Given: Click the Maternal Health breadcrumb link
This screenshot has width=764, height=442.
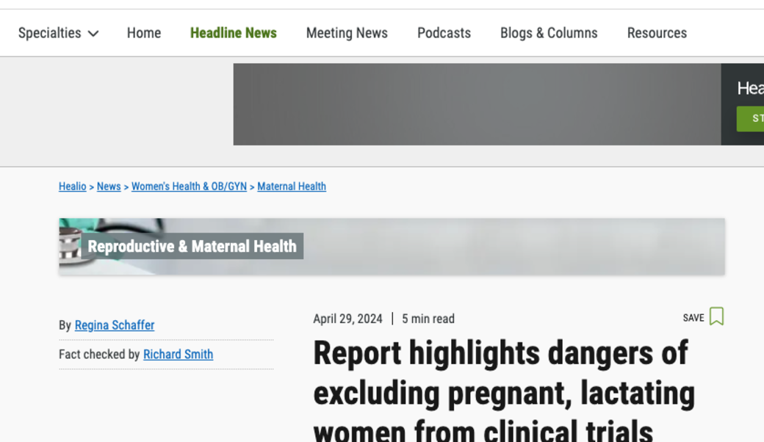Looking at the screenshot, I should (x=291, y=186).
